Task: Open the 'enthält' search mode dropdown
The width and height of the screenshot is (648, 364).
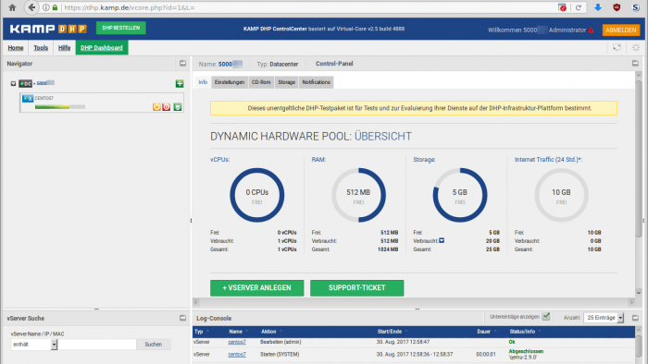Action: click(x=34, y=345)
